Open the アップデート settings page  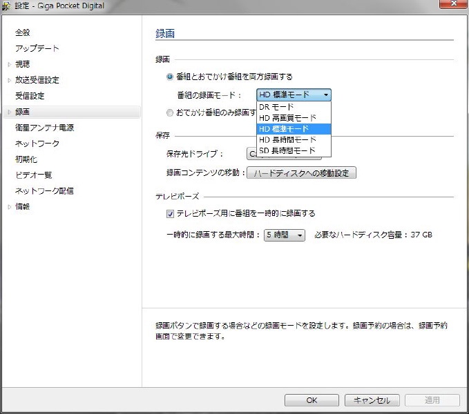point(37,48)
